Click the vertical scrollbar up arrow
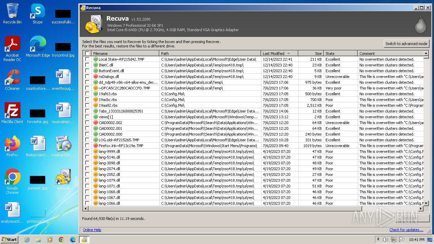Image resolution: width=434 pixels, height=244 pixels. (x=426, y=53)
